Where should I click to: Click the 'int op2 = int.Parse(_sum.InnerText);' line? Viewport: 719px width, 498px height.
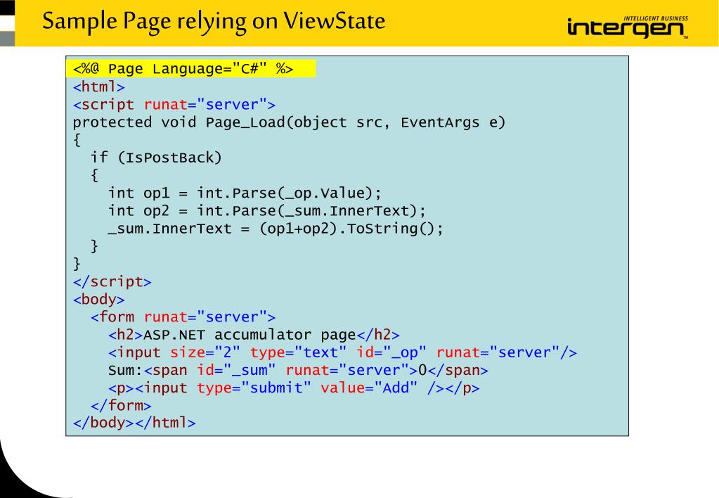[x=267, y=211]
